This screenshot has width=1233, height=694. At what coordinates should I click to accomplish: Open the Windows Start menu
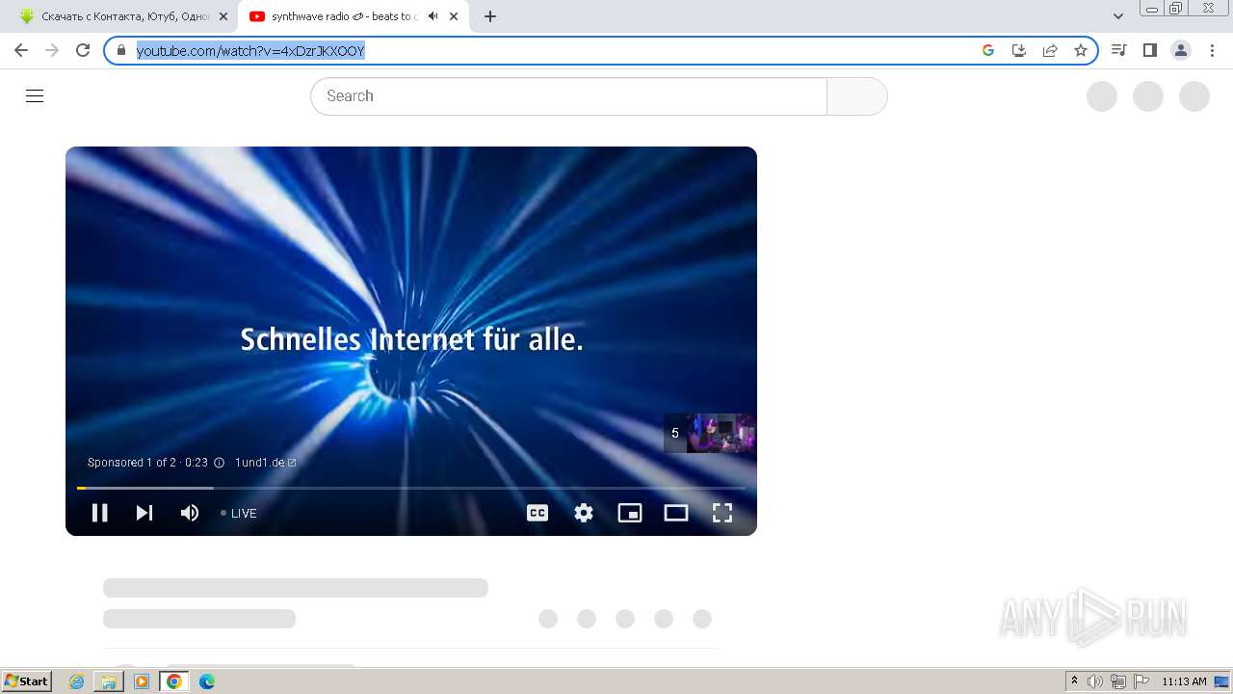click(x=26, y=681)
